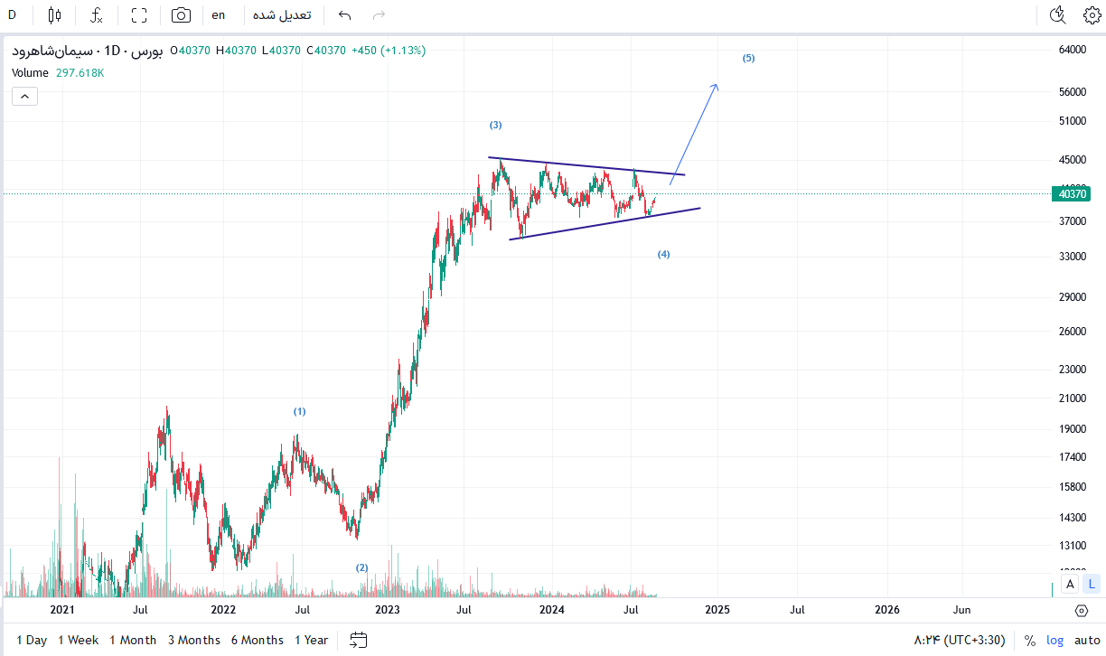Undo the last chart action
1106x656 pixels.
coord(344,15)
